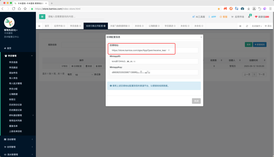This screenshot has width=274, height=157.
Task: Close the dialog with the X icon
Action: (201, 37)
